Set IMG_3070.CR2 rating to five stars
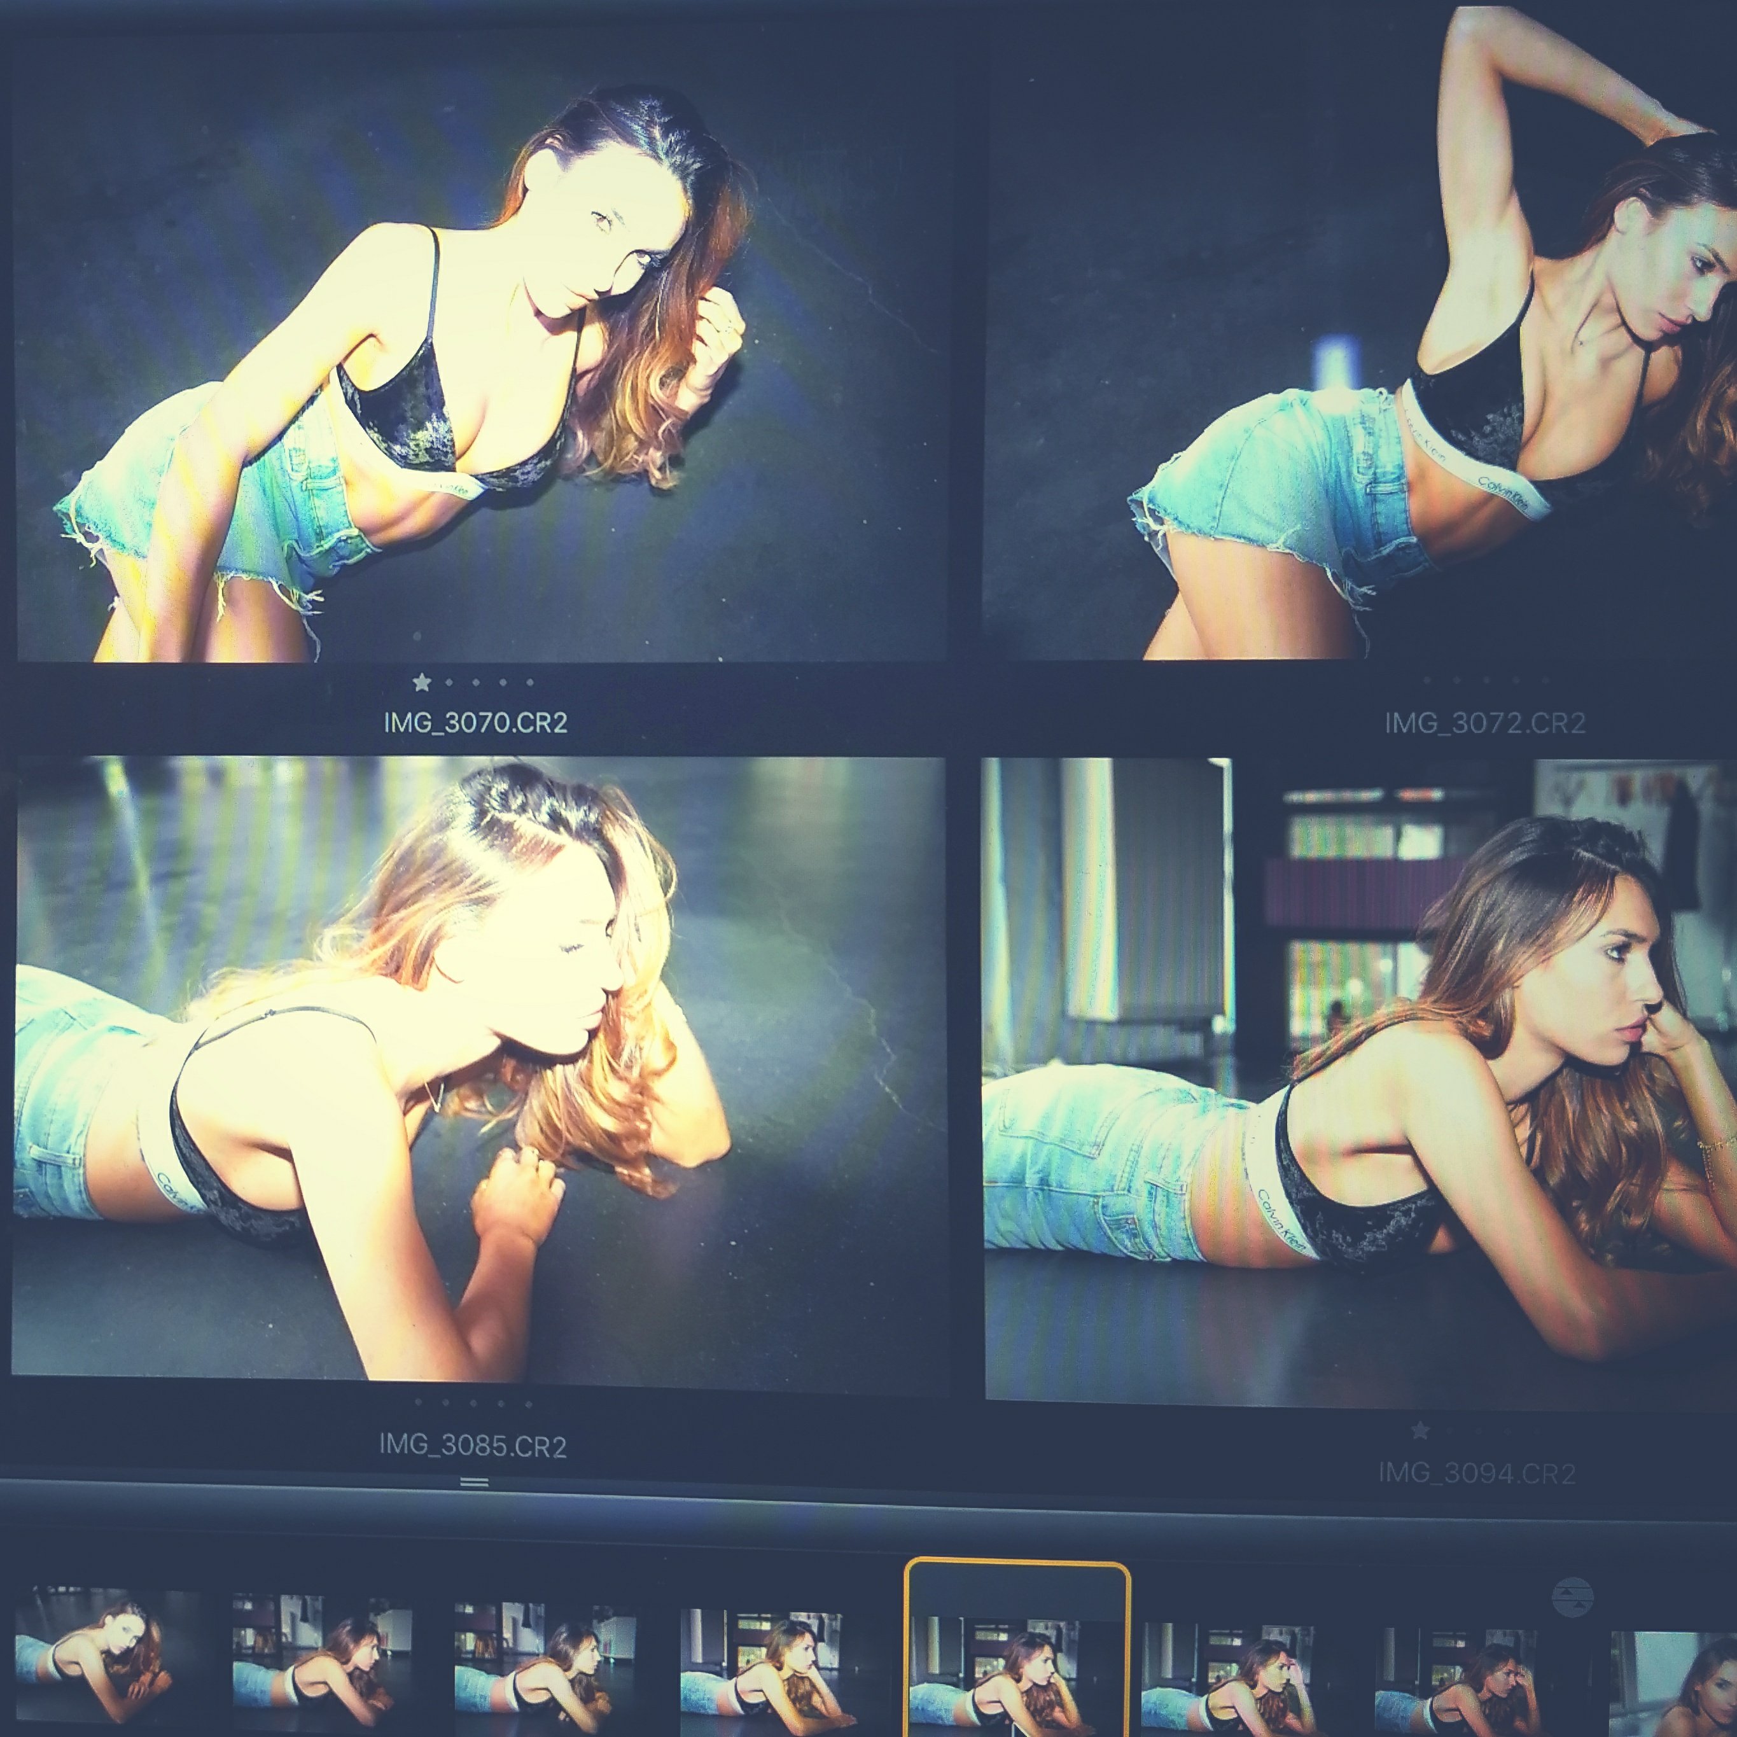 coord(529,682)
